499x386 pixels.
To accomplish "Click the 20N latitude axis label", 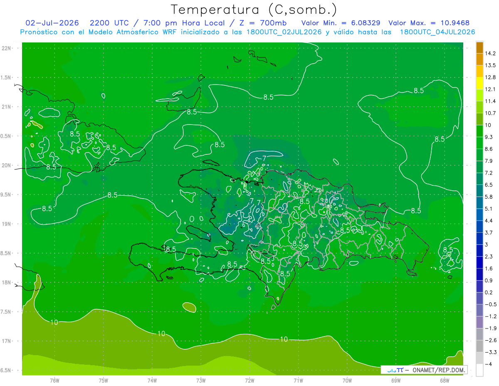I will (6, 165).
